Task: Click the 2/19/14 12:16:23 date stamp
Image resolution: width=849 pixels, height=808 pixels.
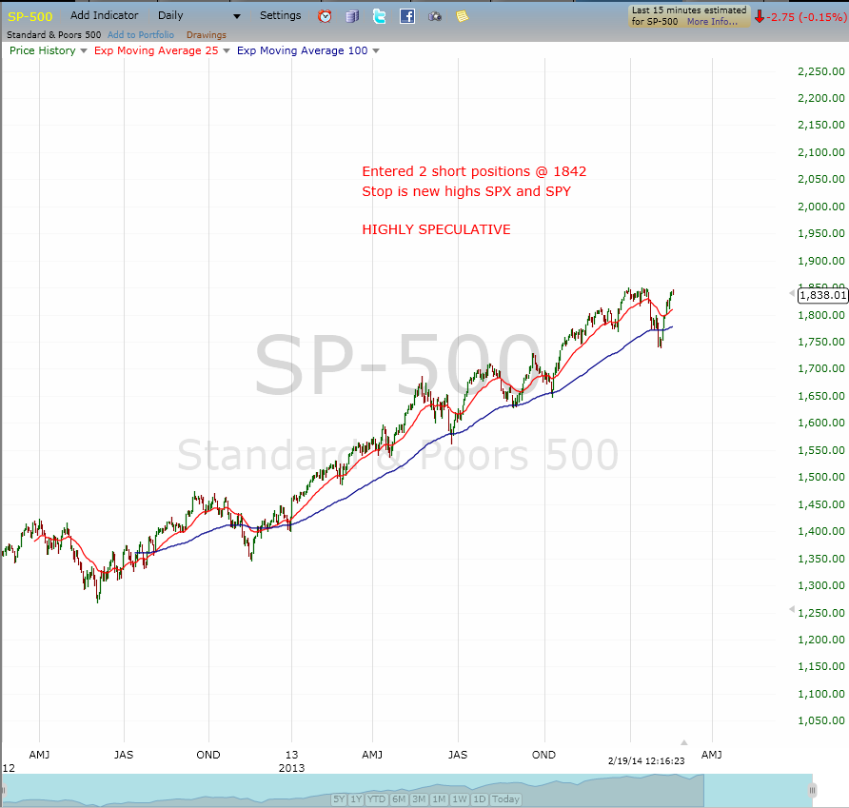Action: [x=646, y=760]
